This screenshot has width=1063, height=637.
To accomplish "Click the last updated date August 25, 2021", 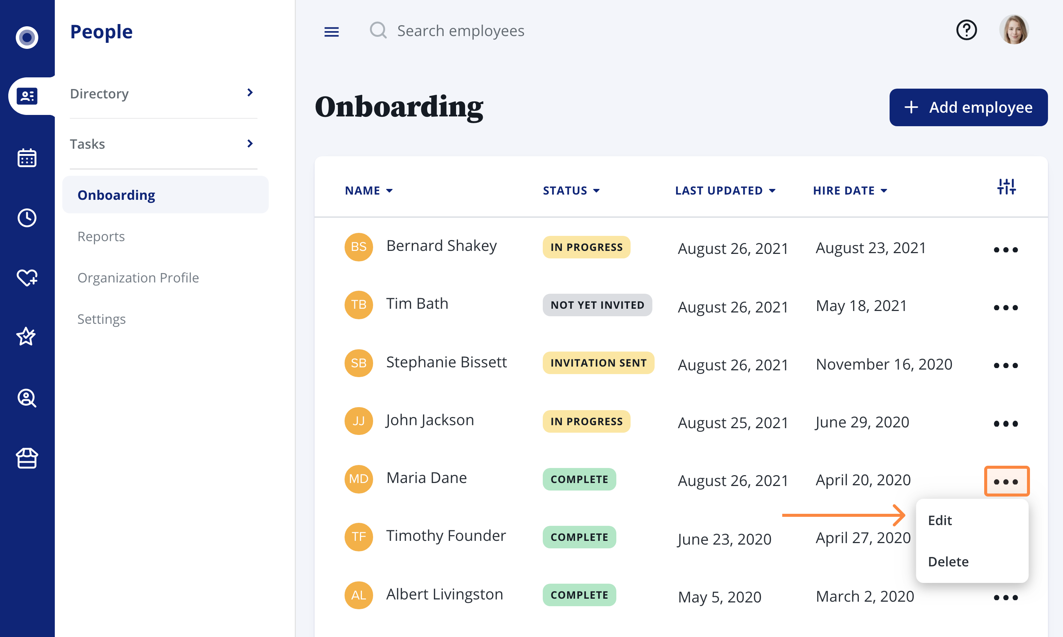I will 733,423.
